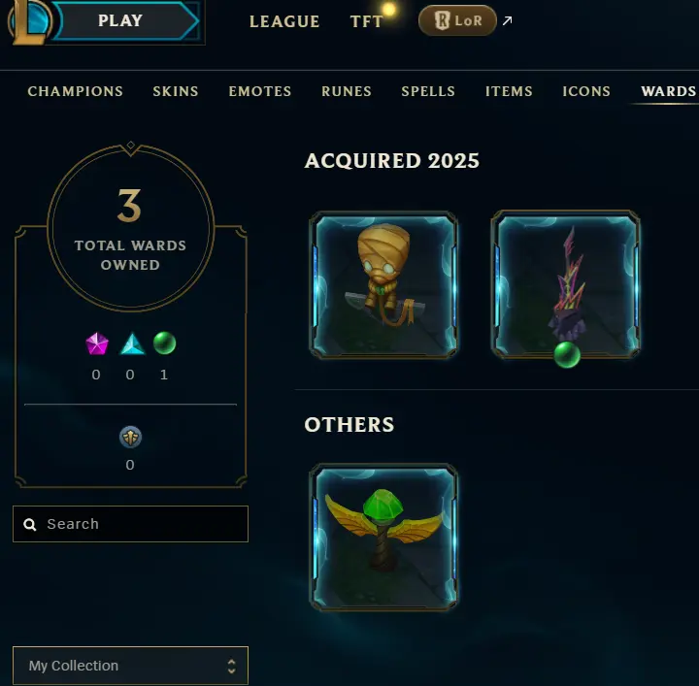Go to the Emotes tab
699x686 pixels.
click(260, 91)
